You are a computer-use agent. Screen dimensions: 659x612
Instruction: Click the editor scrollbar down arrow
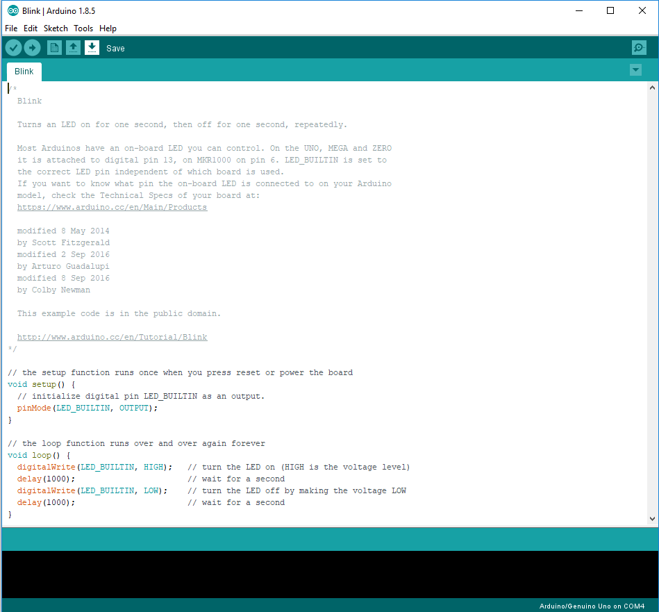point(652,519)
